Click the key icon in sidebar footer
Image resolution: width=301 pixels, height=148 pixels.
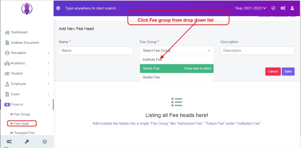[27, 142]
